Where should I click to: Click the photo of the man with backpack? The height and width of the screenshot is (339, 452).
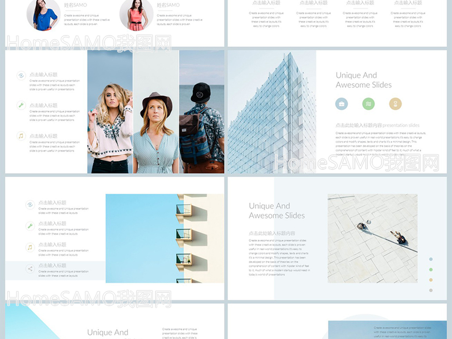pyautogui.click(x=202, y=112)
